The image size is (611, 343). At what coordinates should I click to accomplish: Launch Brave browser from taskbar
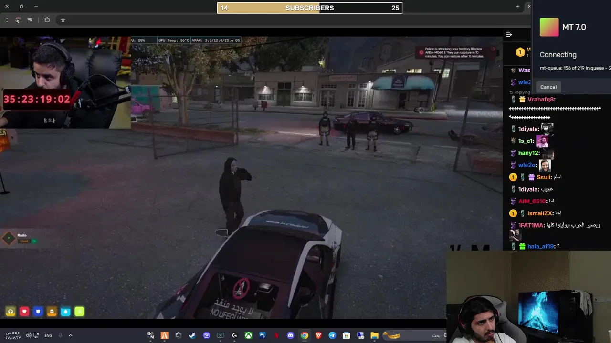pyautogui.click(x=318, y=335)
